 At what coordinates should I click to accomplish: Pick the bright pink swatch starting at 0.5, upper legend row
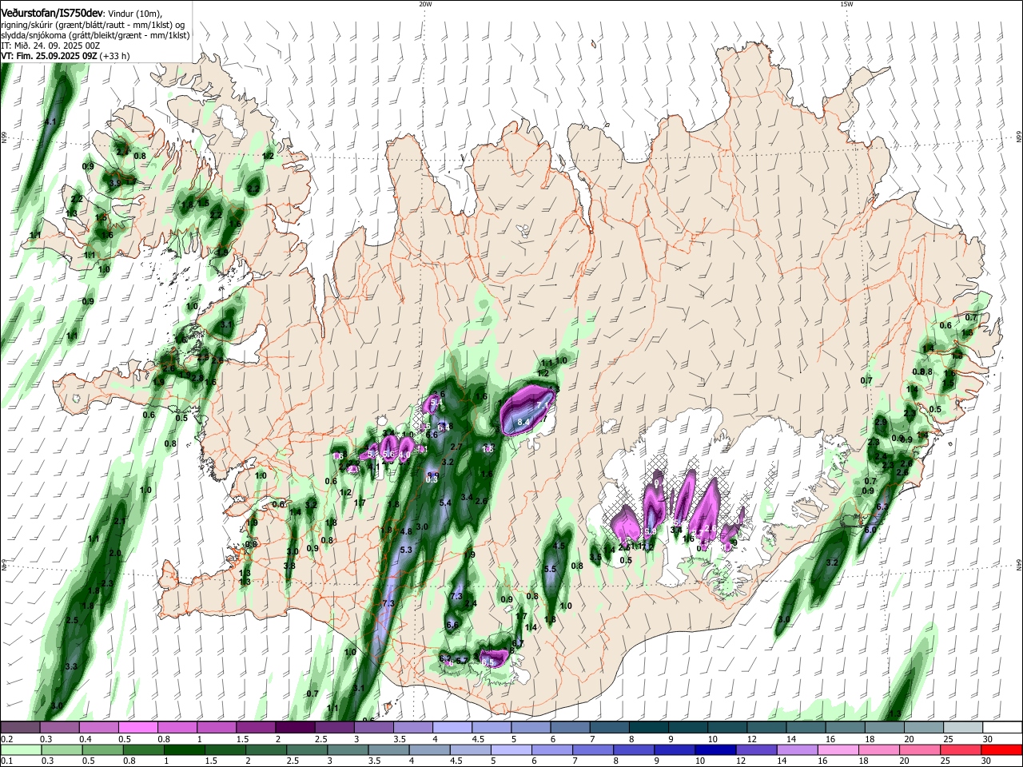(137, 728)
